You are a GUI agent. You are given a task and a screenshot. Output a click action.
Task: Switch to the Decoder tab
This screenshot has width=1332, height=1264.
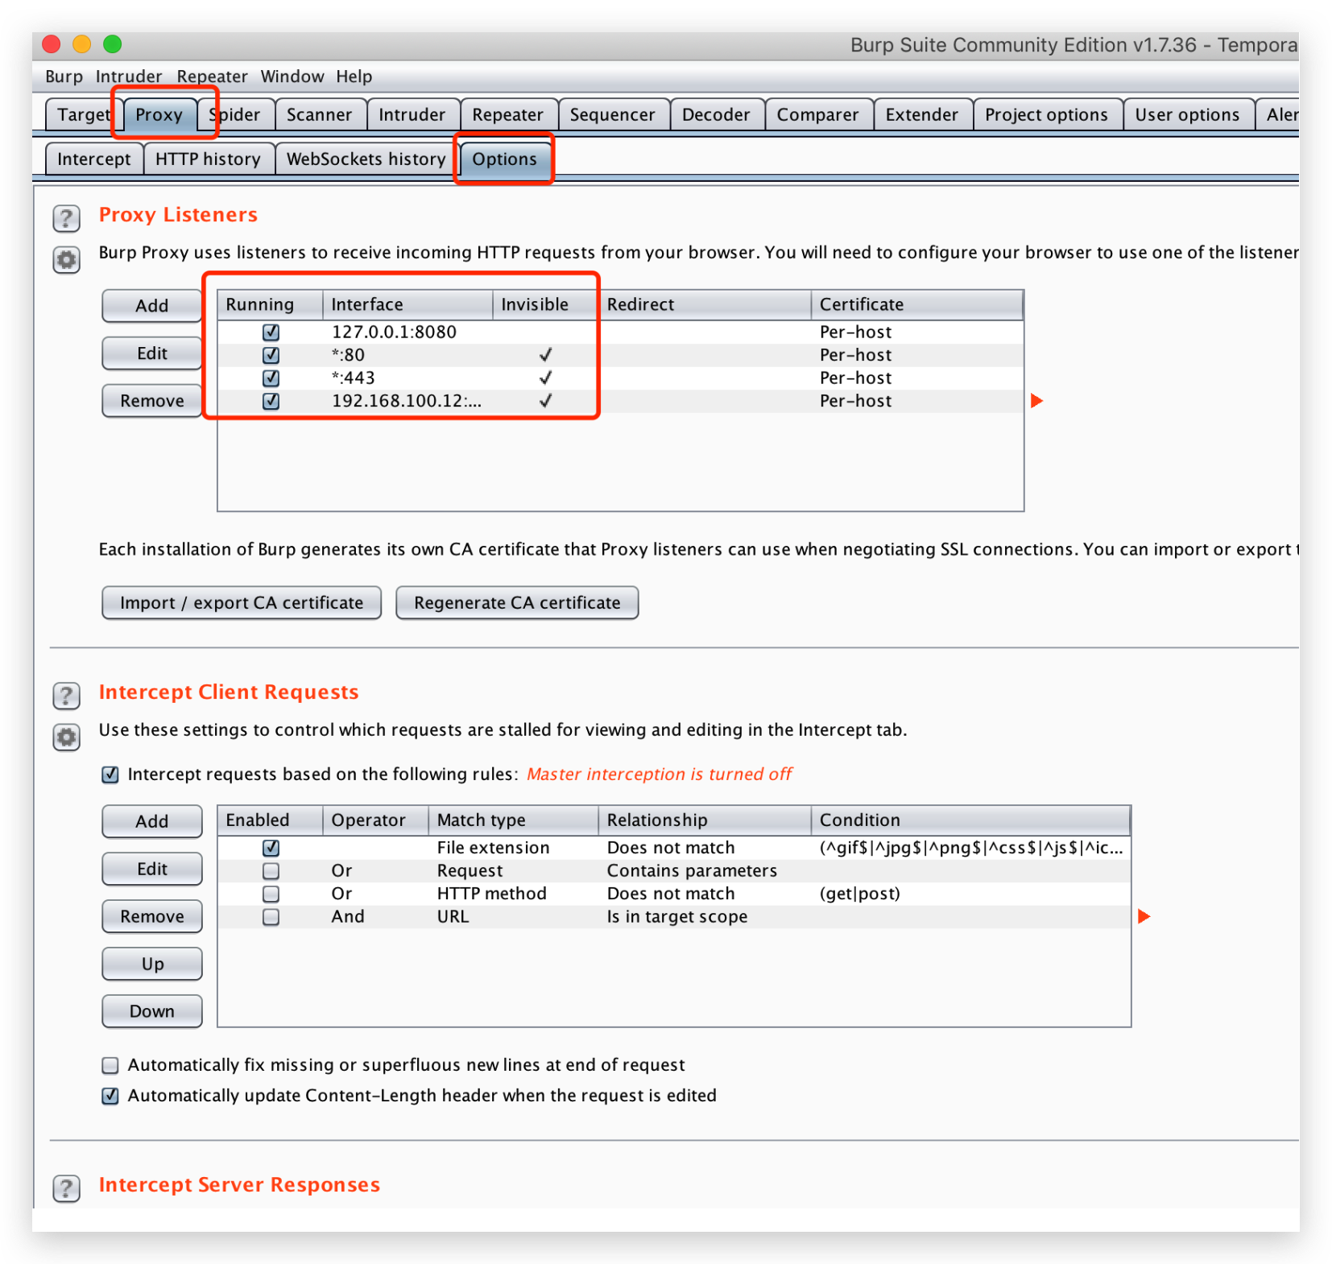point(716,114)
